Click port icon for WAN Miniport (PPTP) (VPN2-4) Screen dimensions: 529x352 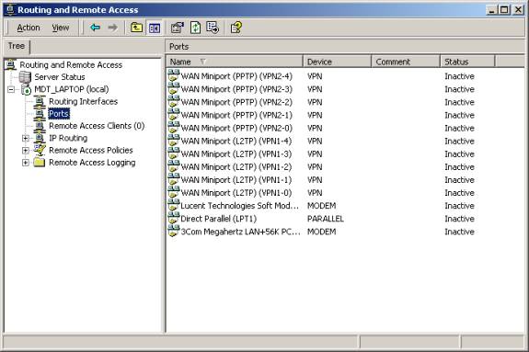click(173, 75)
